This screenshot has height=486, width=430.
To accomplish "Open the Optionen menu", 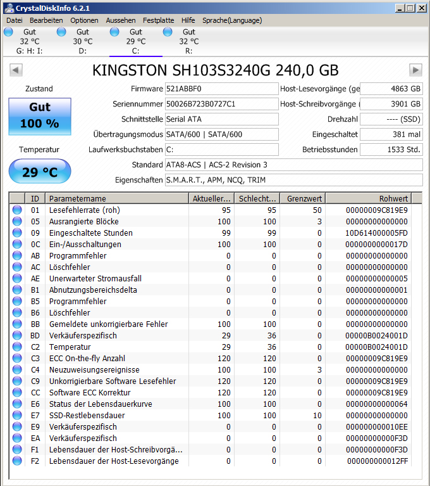I will point(84,20).
